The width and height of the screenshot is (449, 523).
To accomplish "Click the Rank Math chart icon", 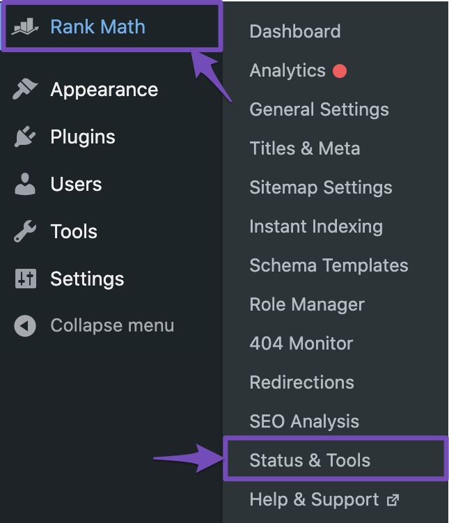I will [25, 27].
